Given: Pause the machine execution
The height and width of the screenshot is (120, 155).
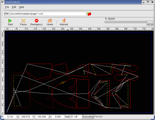Looking at the screenshot, I should 23,22.
